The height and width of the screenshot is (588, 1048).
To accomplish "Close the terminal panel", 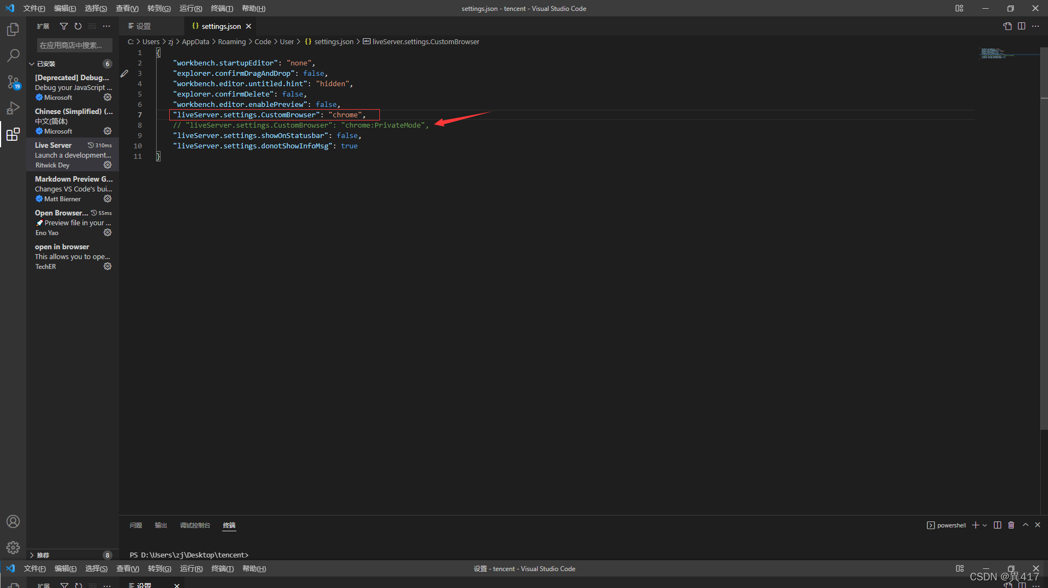I will pyautogui.click(x=1038, y=525).
